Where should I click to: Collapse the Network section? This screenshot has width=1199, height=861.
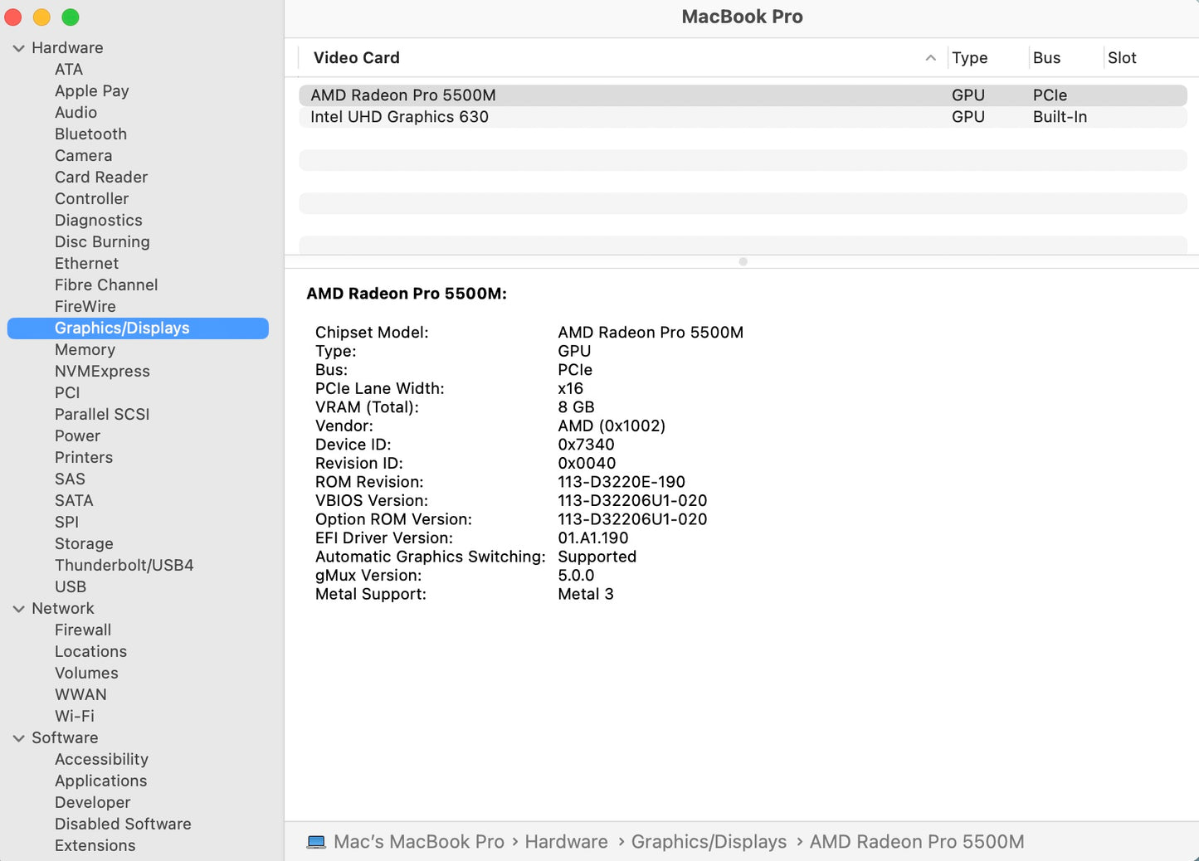[18, 608]
